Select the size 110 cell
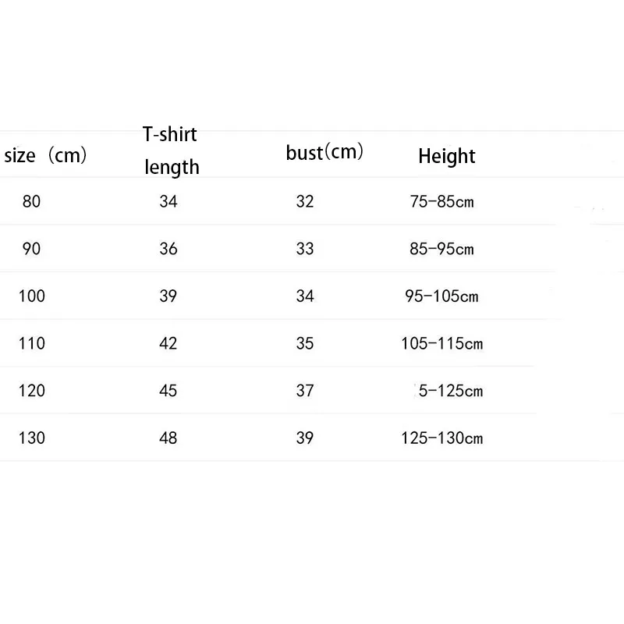The height and width of the screenshot is (624, 624). (31, 343)
